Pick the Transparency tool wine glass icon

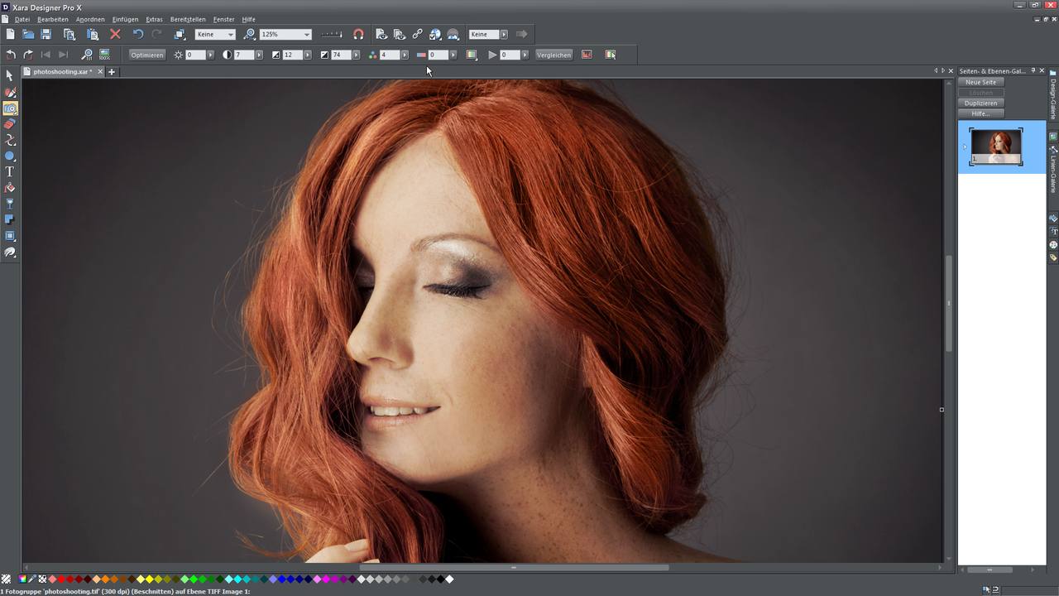(x=10, y=204)
